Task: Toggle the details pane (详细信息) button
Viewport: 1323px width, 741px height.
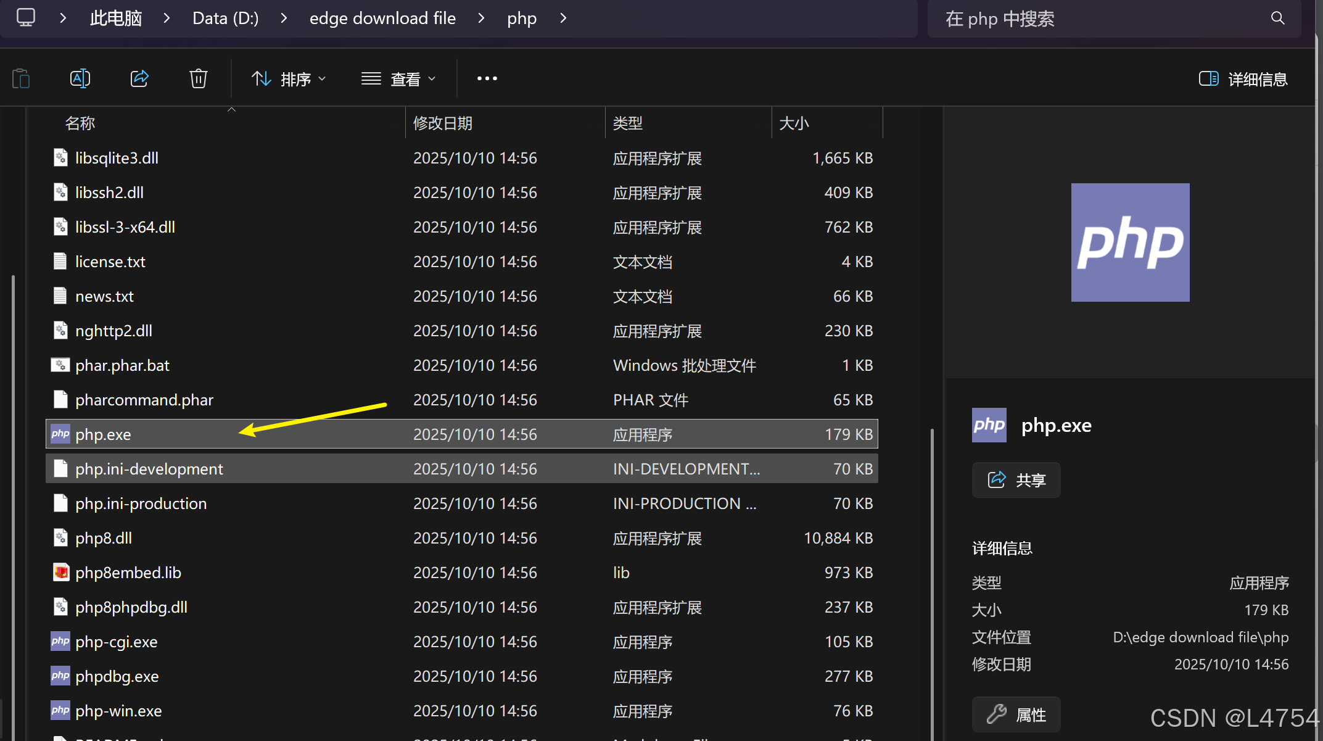Action: [1243, 79]
